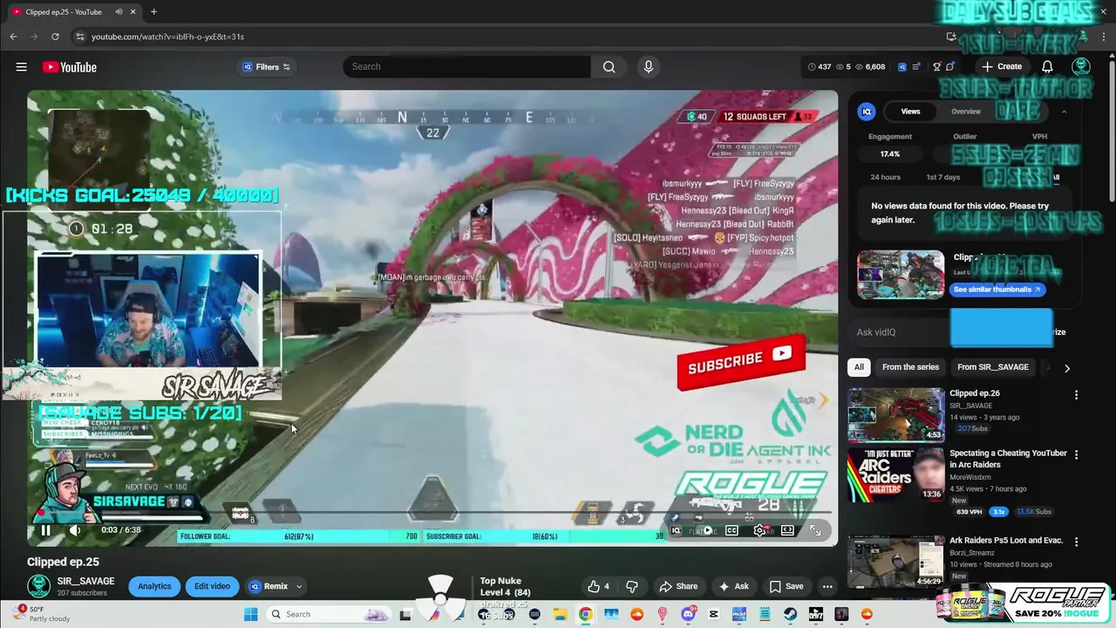Viewport: 1116px width, 628px height.
Task: Select the Views tab in vidIQ panel
Action: [910, 112]
